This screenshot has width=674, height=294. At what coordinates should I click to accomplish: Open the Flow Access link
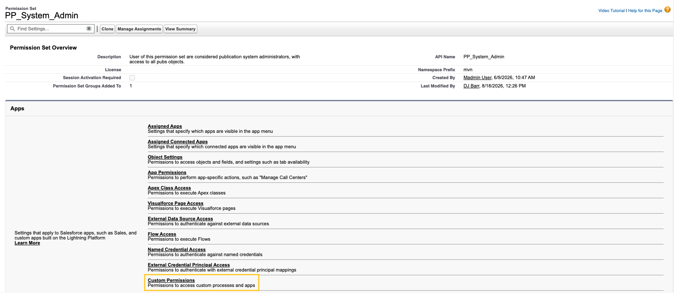point(162,234)
